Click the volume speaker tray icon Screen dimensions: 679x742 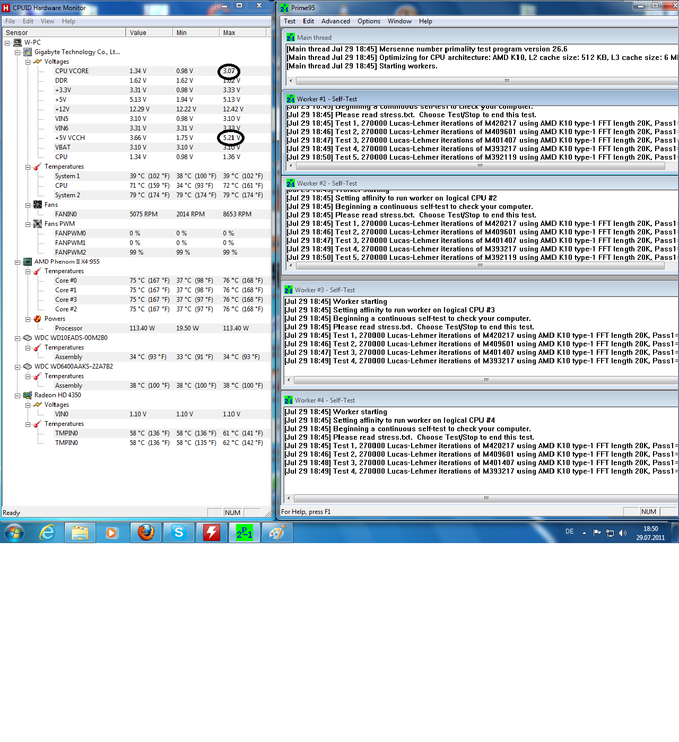[x=623, y=533]
